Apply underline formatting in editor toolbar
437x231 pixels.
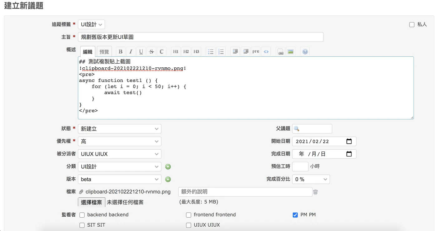click(141, 51)
